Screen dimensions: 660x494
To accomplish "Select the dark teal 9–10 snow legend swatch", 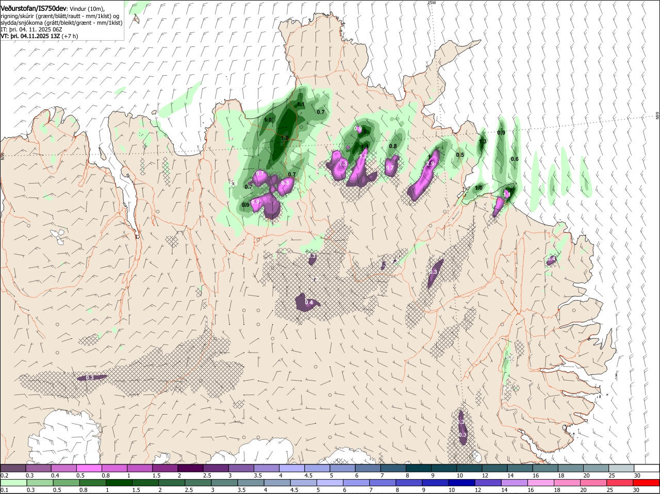I will pyautogui.click(x=444, y=468).
